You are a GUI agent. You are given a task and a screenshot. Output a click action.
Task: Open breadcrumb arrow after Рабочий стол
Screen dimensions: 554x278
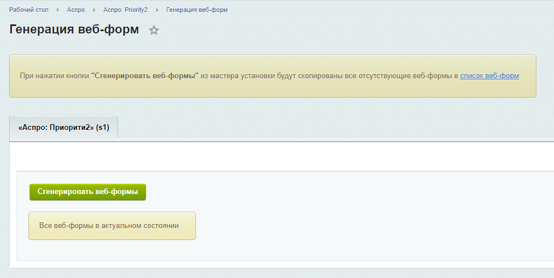point(57,10)
